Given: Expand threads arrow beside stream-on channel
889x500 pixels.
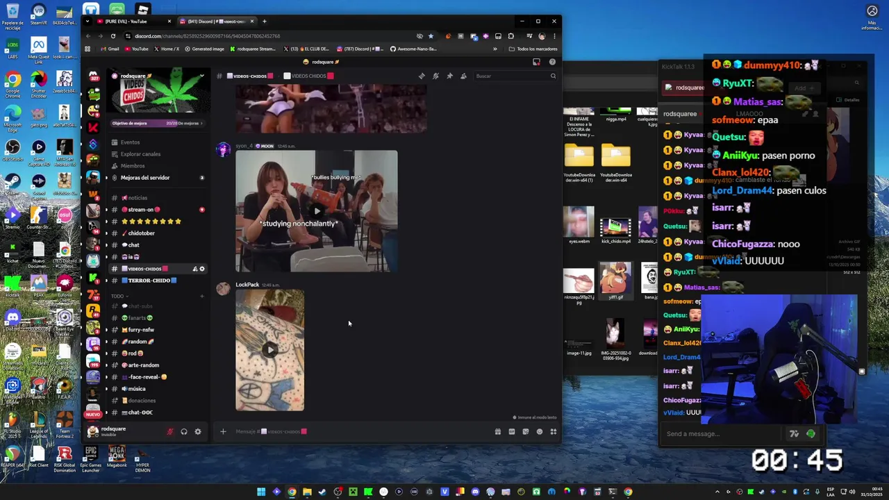Looking at the screenshot, I should point(106,210).
